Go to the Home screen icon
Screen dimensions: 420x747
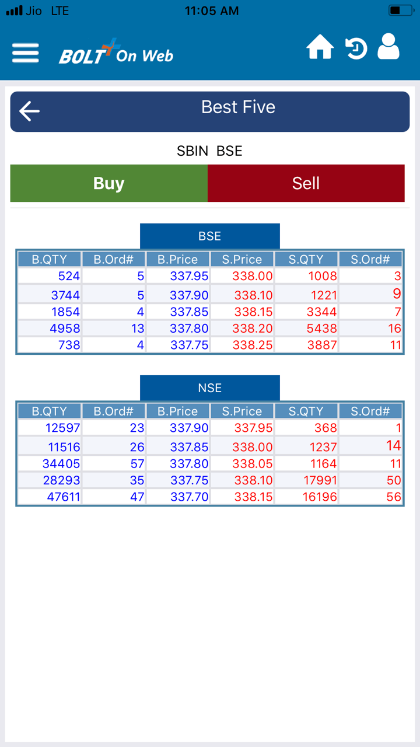click(320, 47)
